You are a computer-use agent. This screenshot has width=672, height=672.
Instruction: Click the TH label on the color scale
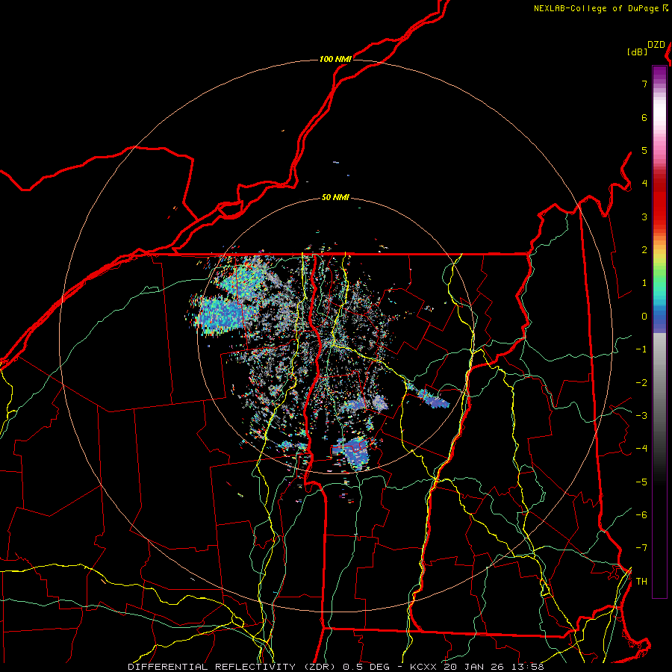[x=641, y=582]
